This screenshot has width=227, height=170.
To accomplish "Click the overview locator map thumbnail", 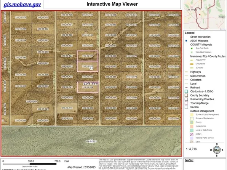I will 205,14.
